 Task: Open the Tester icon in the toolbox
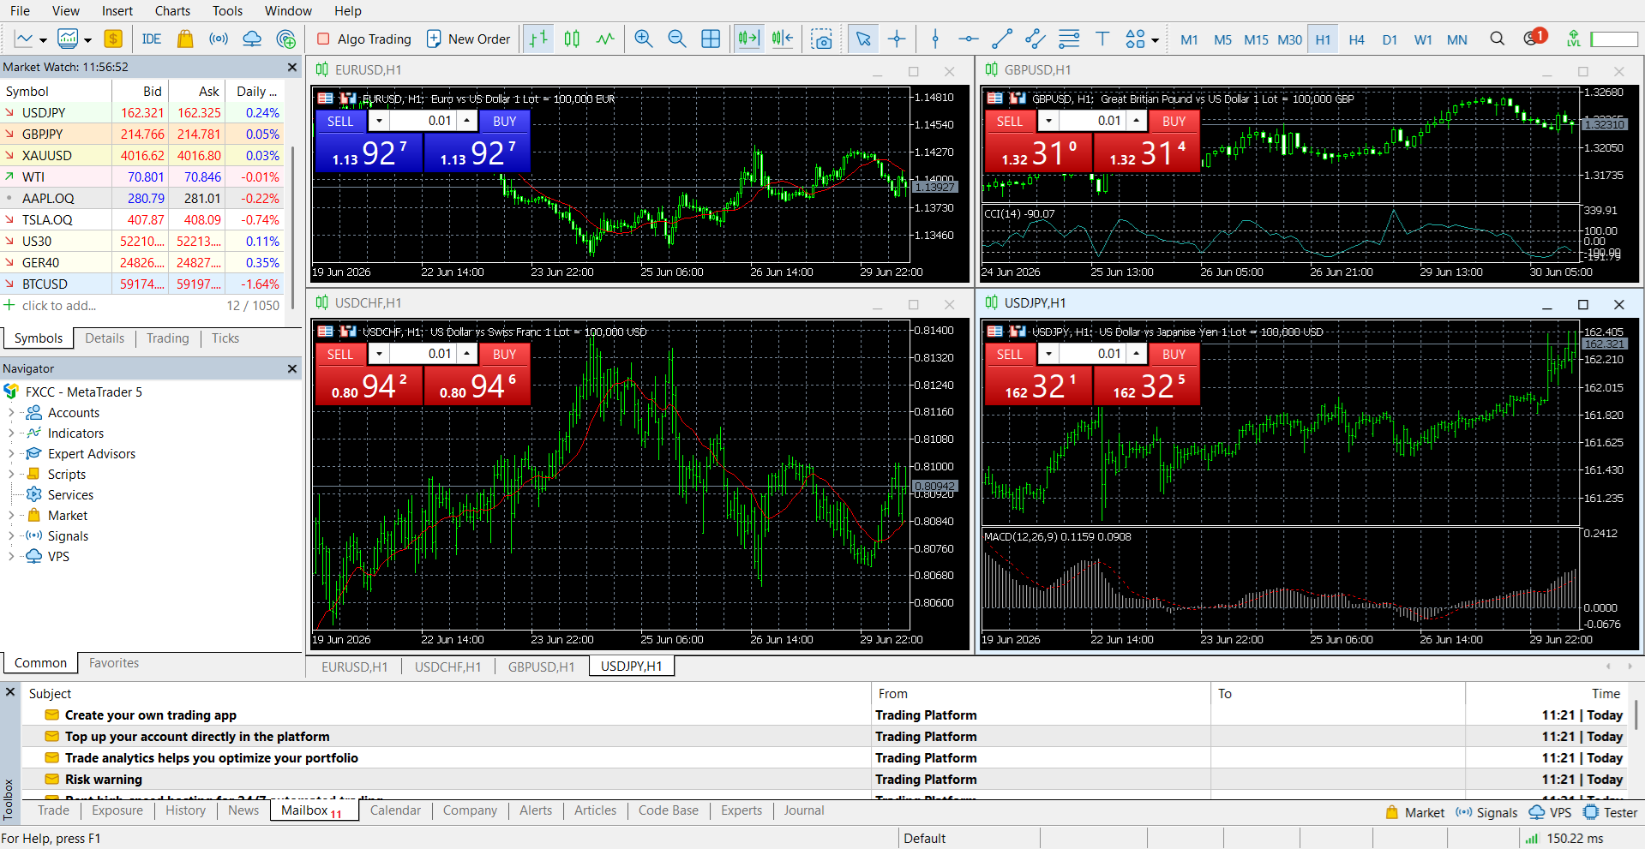coord(1611,812)
